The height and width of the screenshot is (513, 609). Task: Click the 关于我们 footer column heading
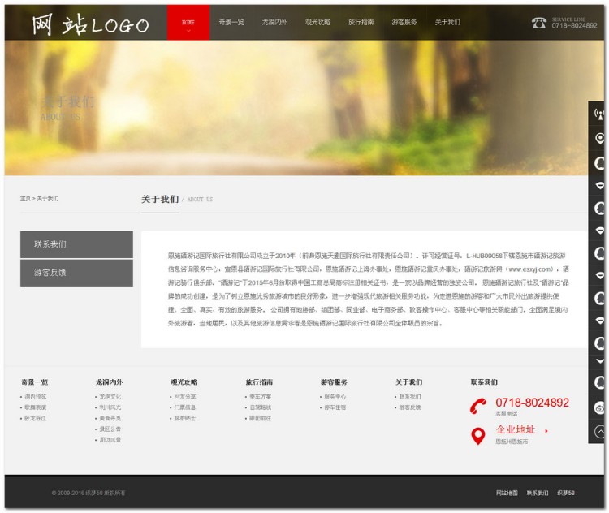(x=408, y=382)
